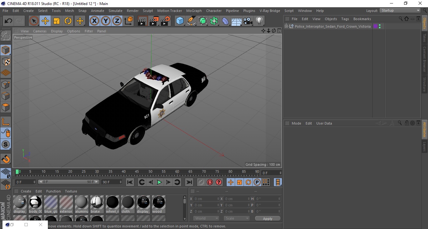Screen dimensions: 428x229
Task: Toggle Tweak mode mouse icon
Action: 6,133
